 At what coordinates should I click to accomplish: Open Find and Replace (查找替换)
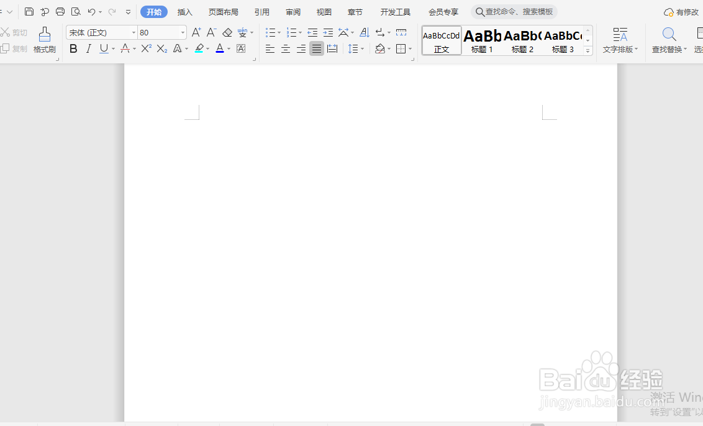click(669, 40)
